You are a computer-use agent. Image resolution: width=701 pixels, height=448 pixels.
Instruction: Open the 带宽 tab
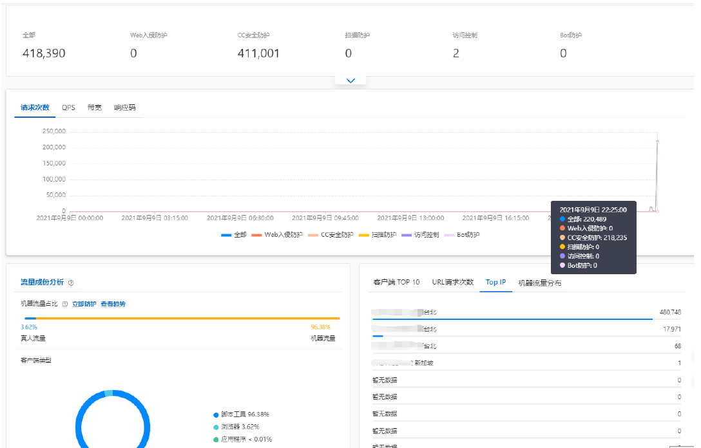[x=95, y=107]
